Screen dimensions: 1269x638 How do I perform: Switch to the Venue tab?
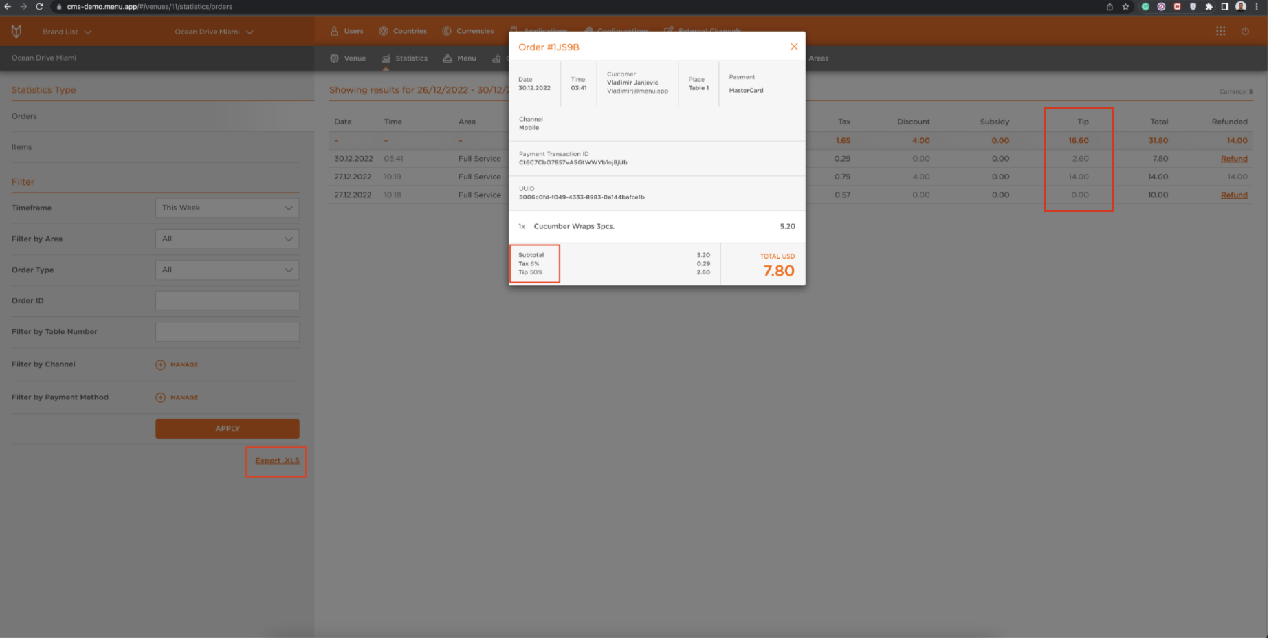pyautogui.click(x=348, y=58)
